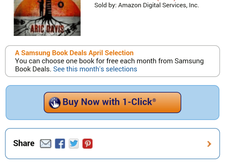Image resolution: width=225 pixels, height=165 pixels.
Task: Tap the registered trademark symbol after 1-Click
Action: (x=154, y=100)
